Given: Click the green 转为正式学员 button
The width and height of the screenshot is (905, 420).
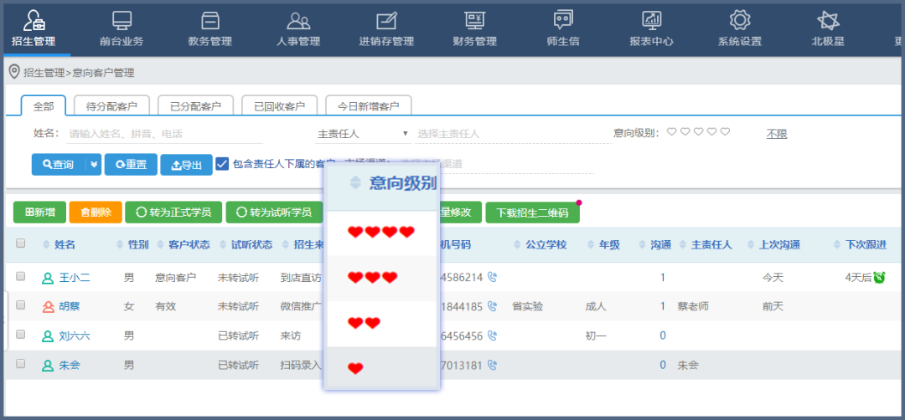Looking at the screenshot, I should [173, 213].
